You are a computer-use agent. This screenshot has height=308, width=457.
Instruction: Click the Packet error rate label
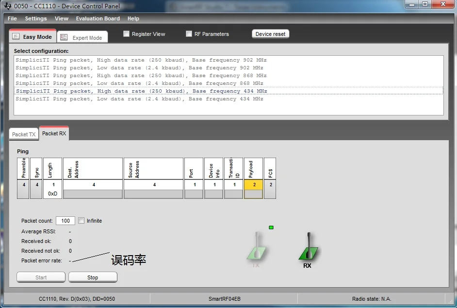click(x=42, y=260)
